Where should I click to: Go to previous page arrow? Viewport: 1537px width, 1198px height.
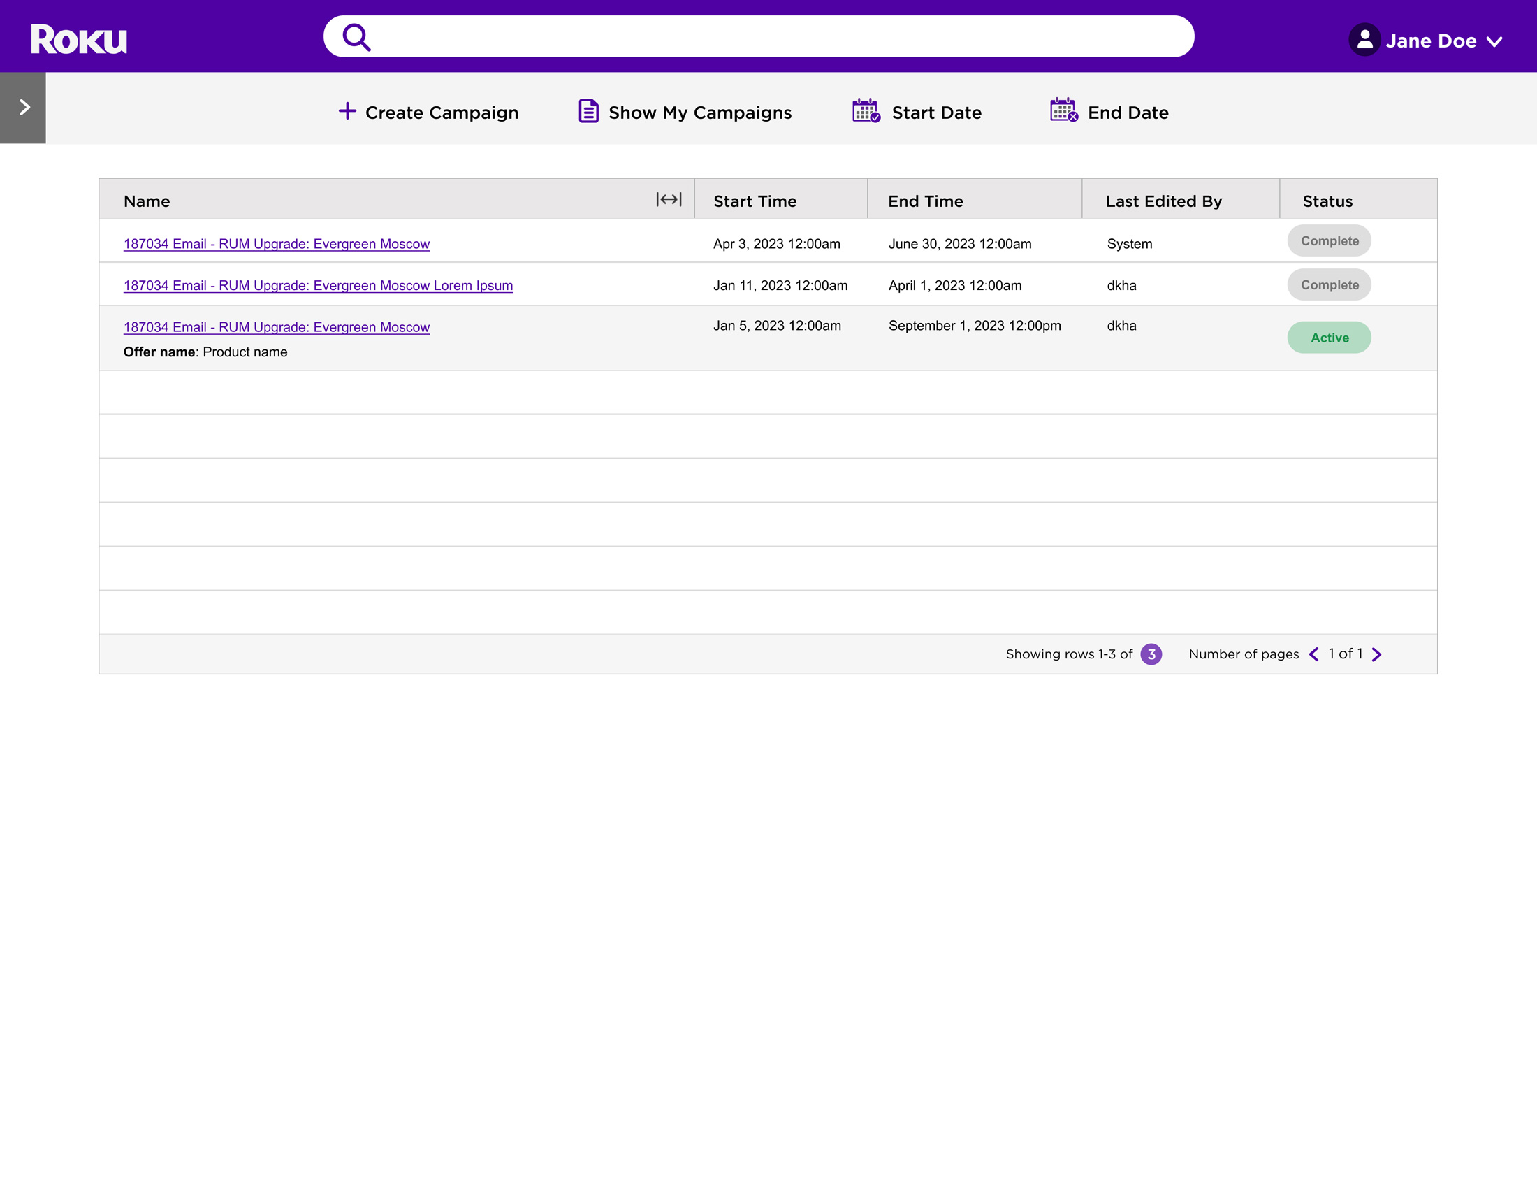tap(1314, 655)
